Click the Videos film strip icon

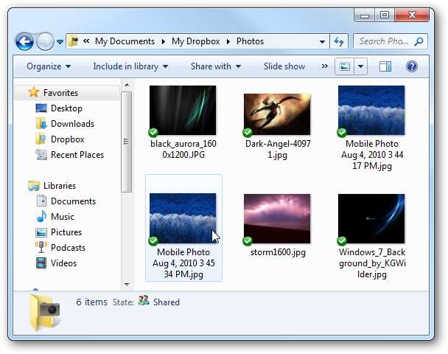41,263
